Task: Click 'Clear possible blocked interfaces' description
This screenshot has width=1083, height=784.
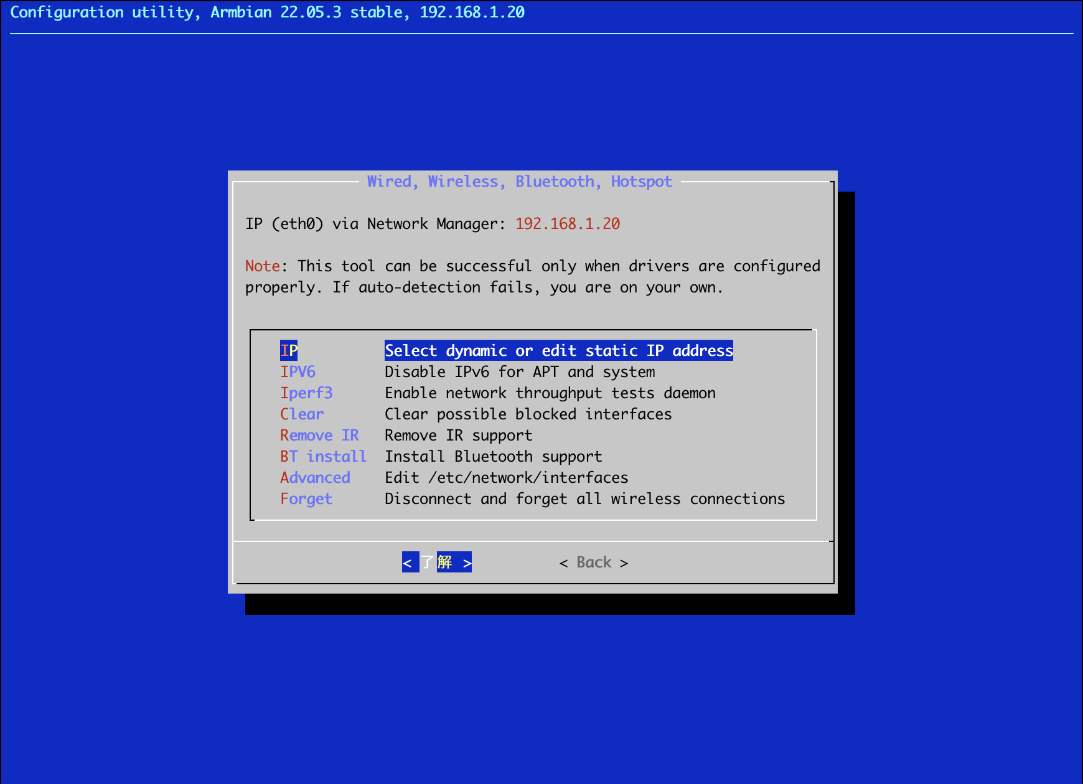Action: [x=528, y=414]
